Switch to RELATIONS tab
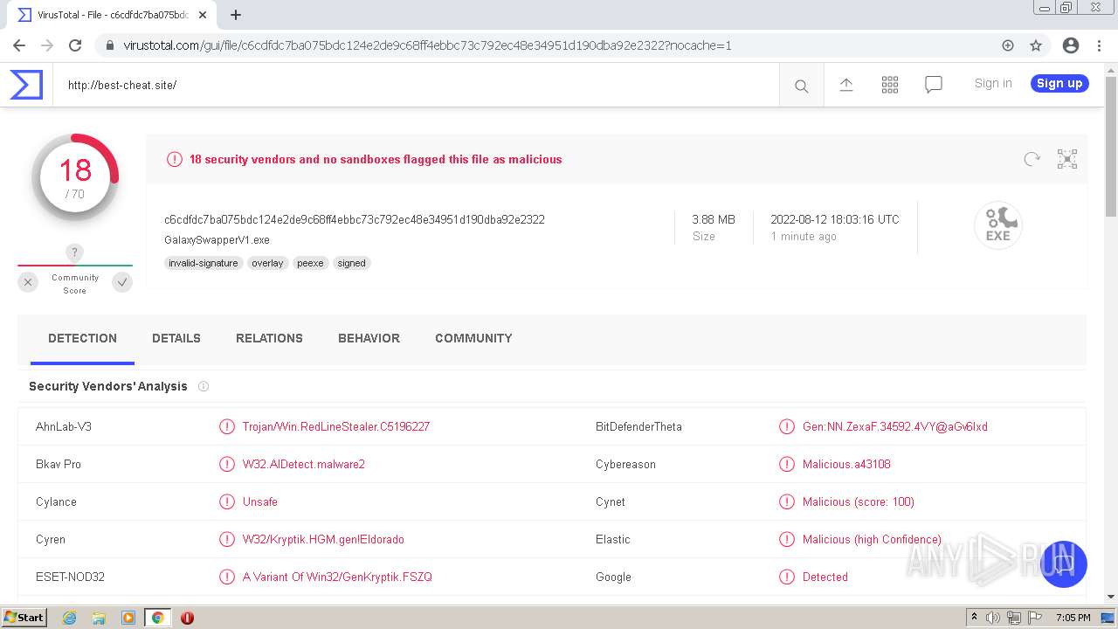Screen dimensions: 1118x629 click(x=269, y=338)
